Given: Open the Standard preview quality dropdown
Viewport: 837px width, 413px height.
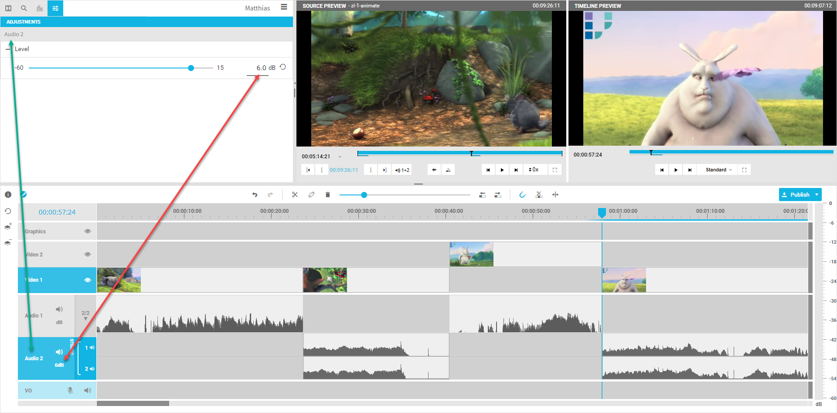Looking at the screenshot, I should 719,170.
